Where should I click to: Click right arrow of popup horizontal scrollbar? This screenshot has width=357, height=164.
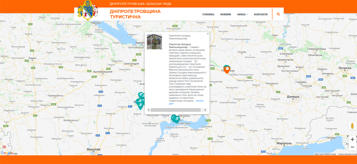pos(205,110)
